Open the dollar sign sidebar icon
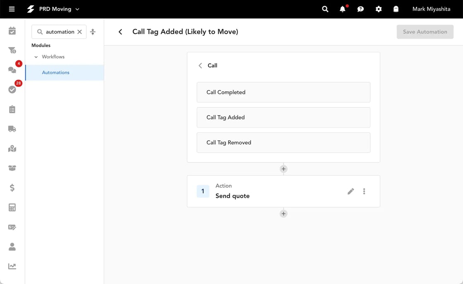The image size is (463, 284). (x=12, y=188)
